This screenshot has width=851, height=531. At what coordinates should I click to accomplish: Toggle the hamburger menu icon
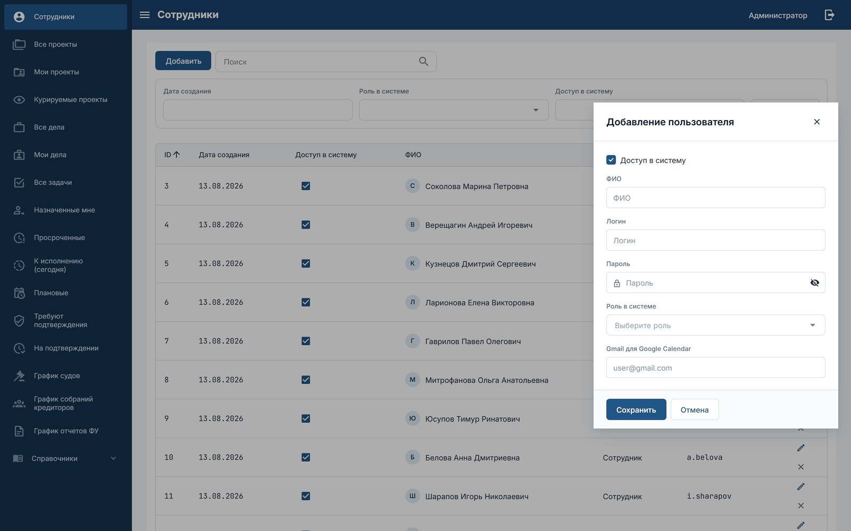coord(145,15)
